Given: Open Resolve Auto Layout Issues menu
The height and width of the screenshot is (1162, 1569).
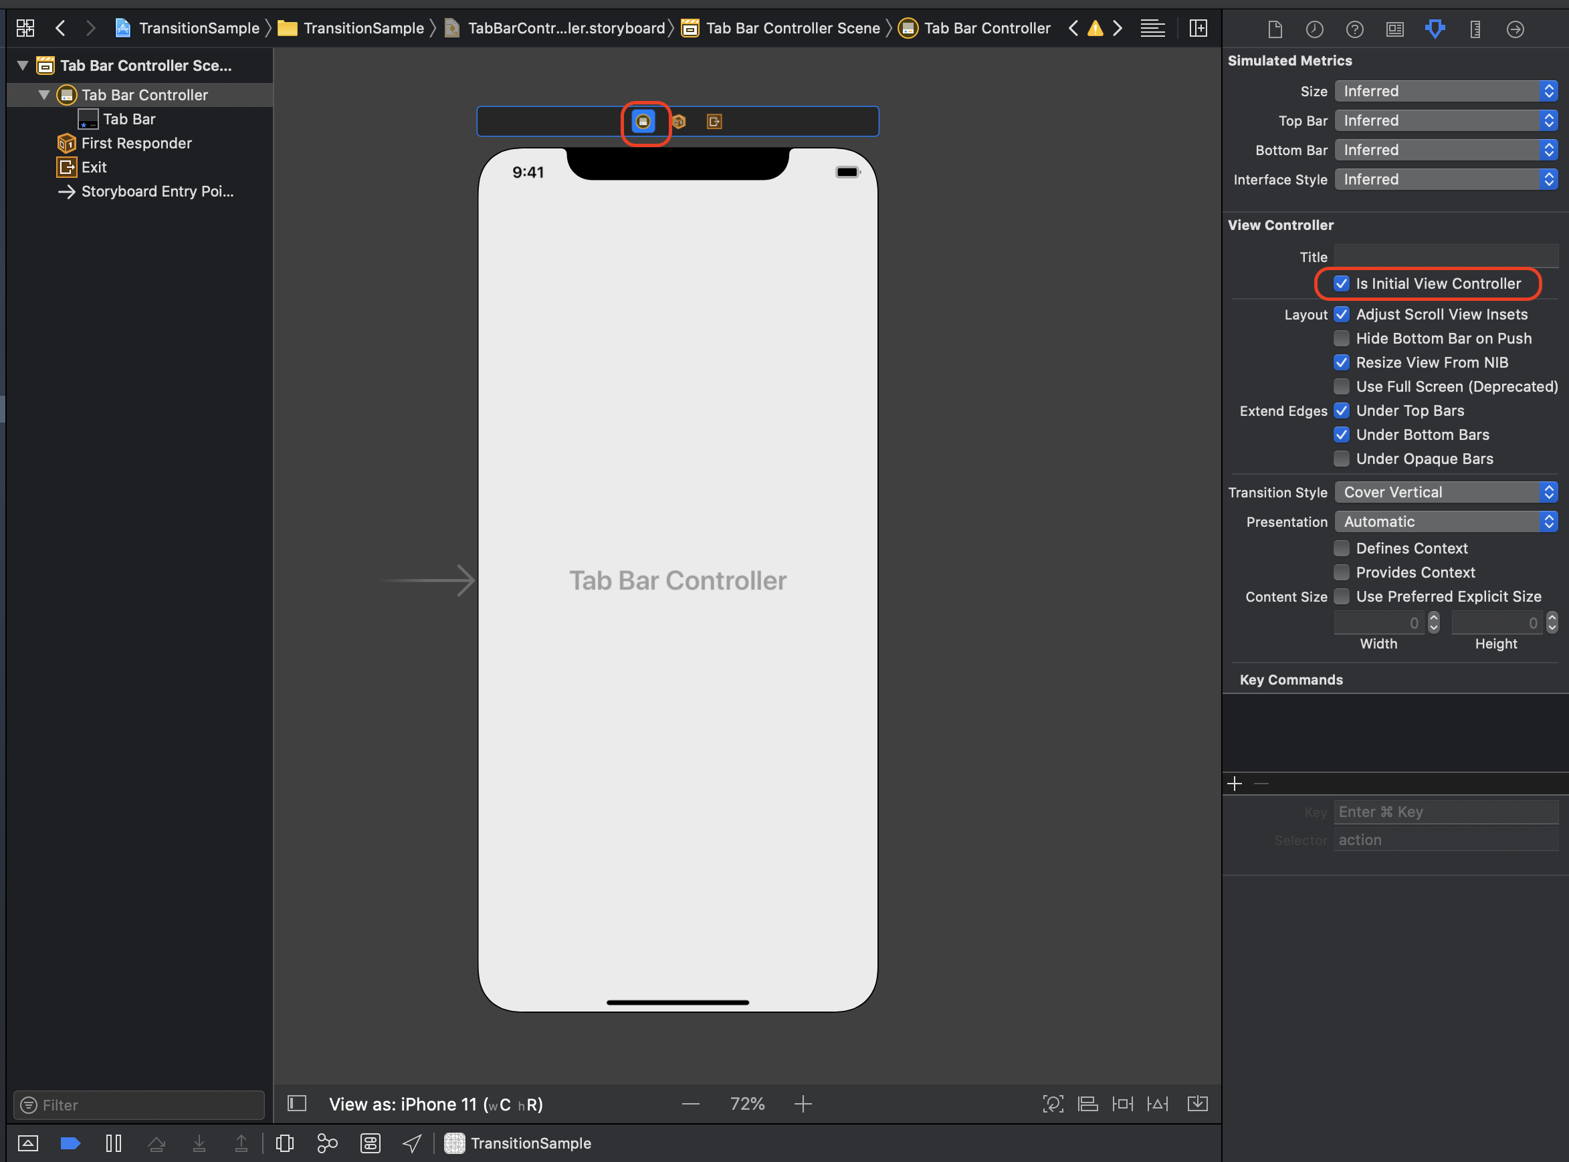Looking at the screenshot, I should tap(1158, 1104).
